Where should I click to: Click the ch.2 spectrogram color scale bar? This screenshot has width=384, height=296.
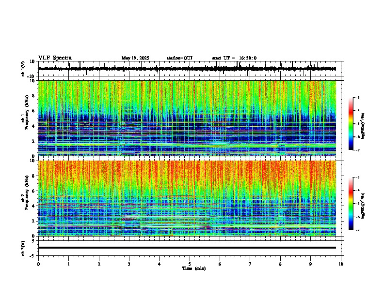pyautogui.click(x=351, y=204)
